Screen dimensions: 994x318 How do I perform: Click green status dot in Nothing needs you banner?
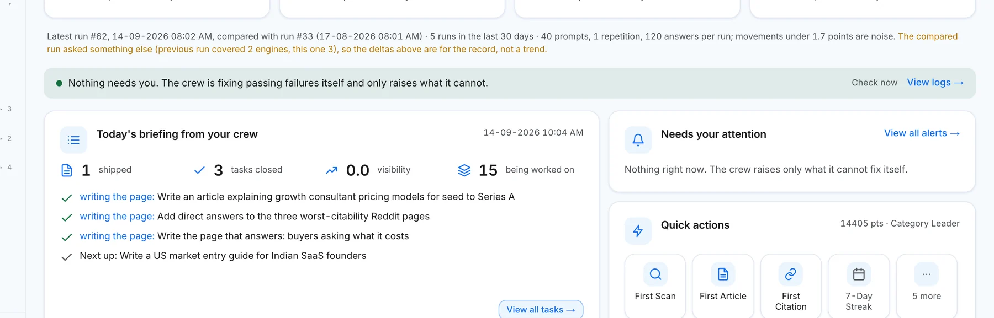pyautogui.click(x=59, y=83)
